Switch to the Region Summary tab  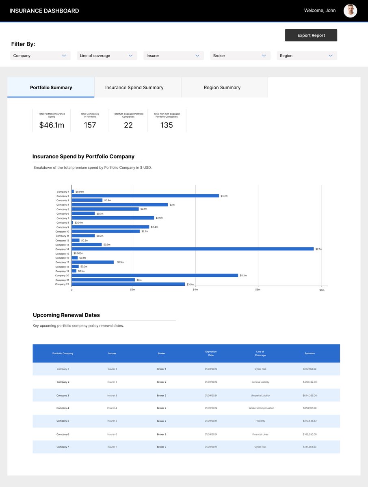[x=225, y=87]
